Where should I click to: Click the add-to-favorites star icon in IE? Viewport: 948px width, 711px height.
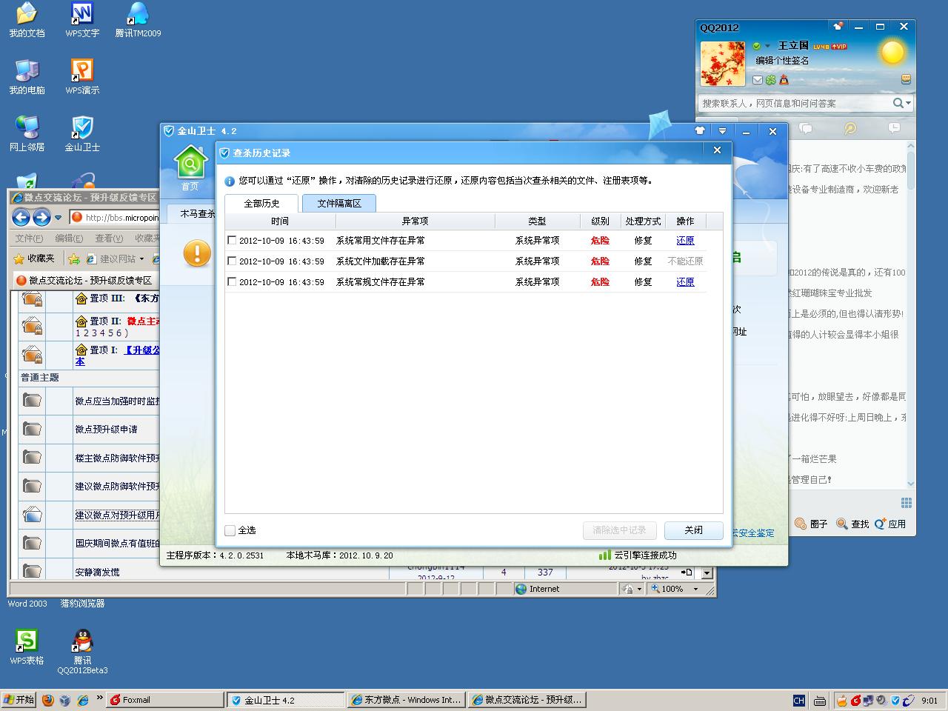pos(74,258)
